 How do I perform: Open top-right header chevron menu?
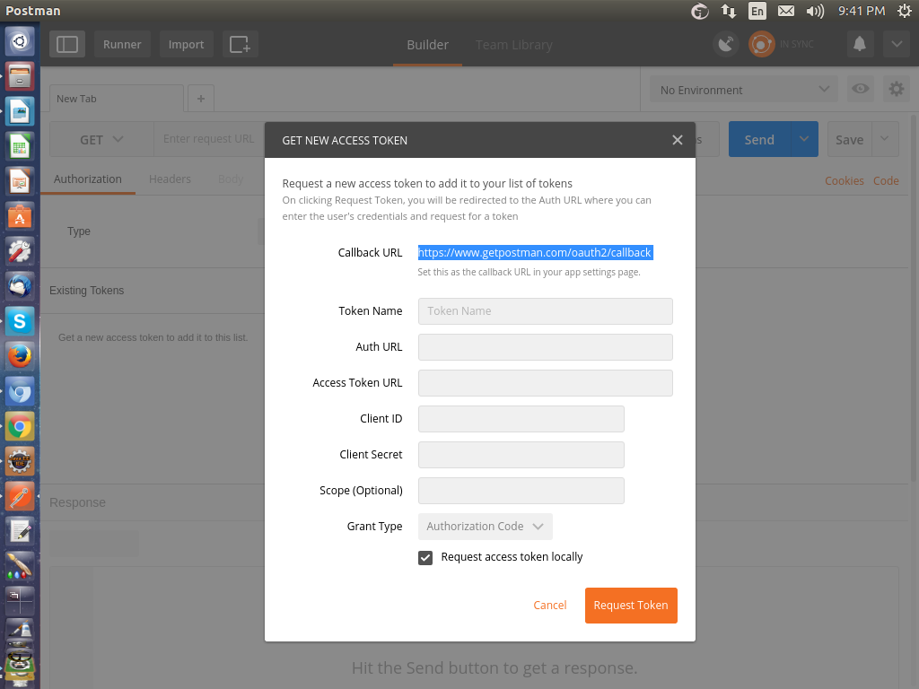[897, 45]
